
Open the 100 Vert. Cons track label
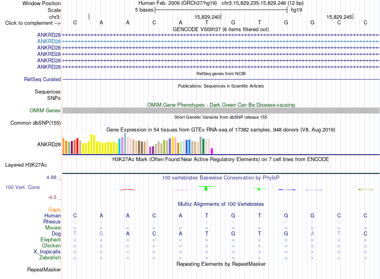point(22,187)
